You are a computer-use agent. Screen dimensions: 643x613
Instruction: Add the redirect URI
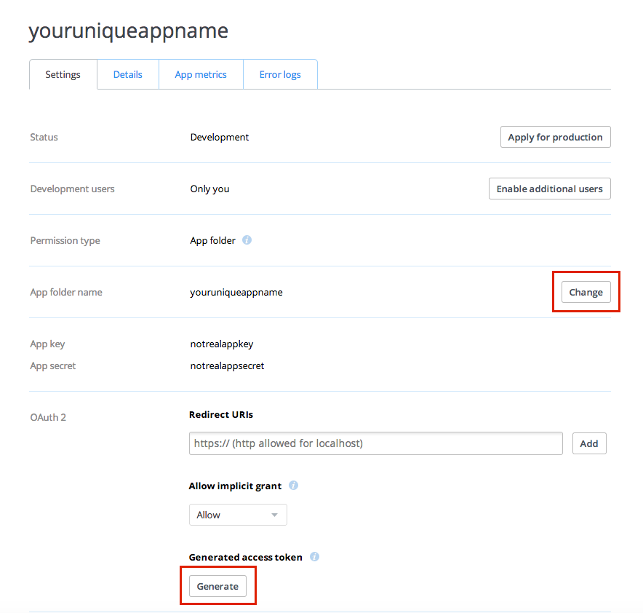click(x=589, y=443)
